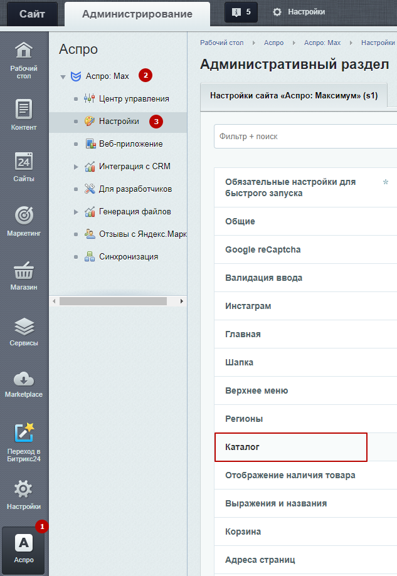Open the Маркетинг target icon
Screen dimensions: 397x576
tap(24, 215)
